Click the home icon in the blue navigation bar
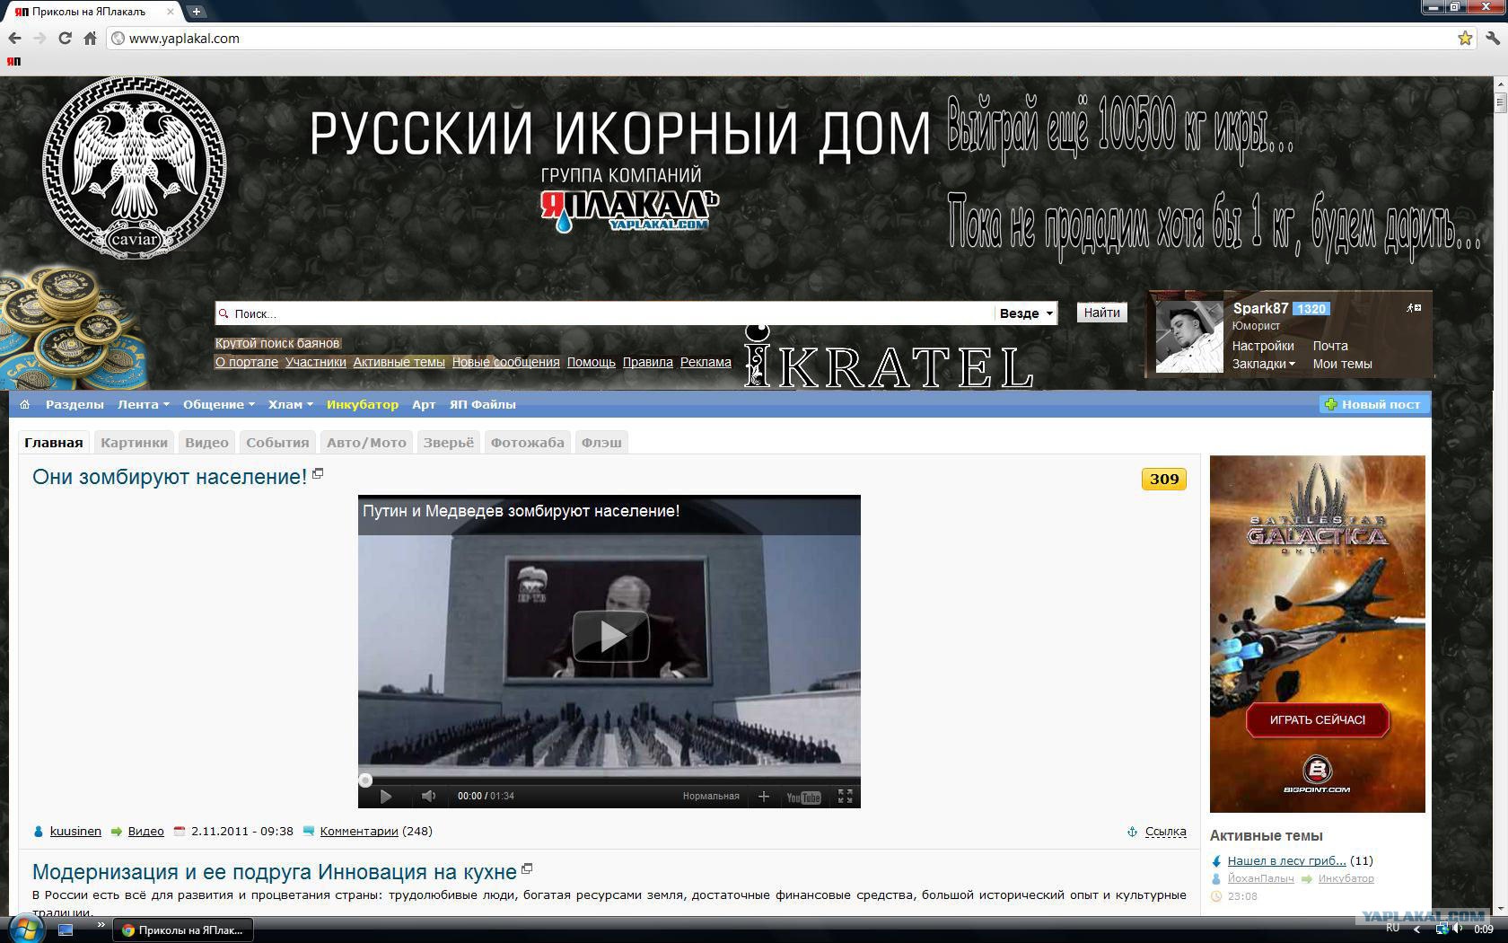Viewport: 1508px width, 943px height. tap(25, 404)
